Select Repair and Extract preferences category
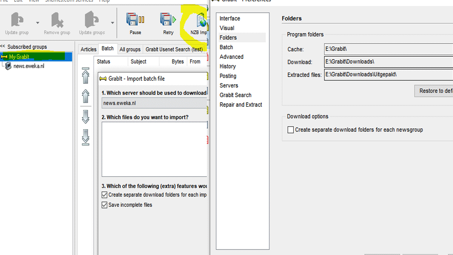453x255 pixels. click(241, 105)
